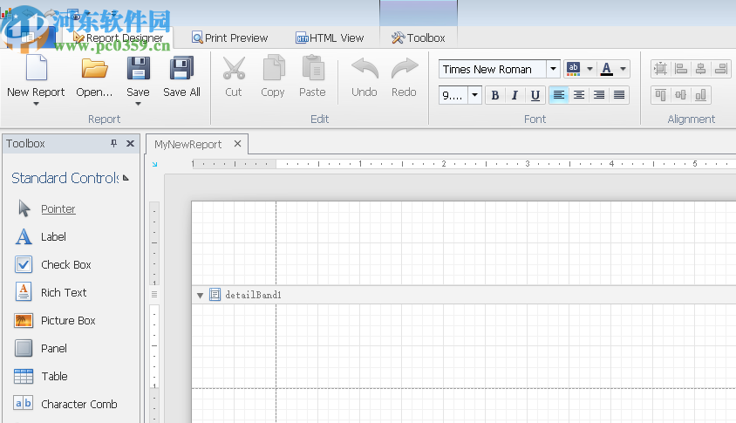Align text left
This screenshot has height=423, width=736.
click(x=559, y=95)
